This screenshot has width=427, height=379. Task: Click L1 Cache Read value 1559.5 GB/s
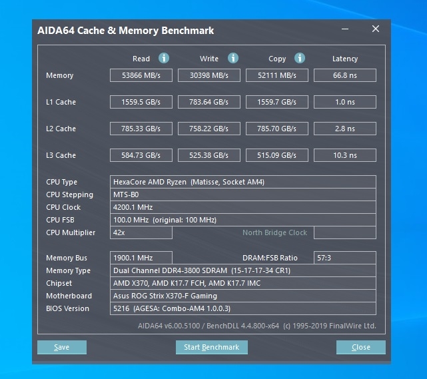[141, 102]
